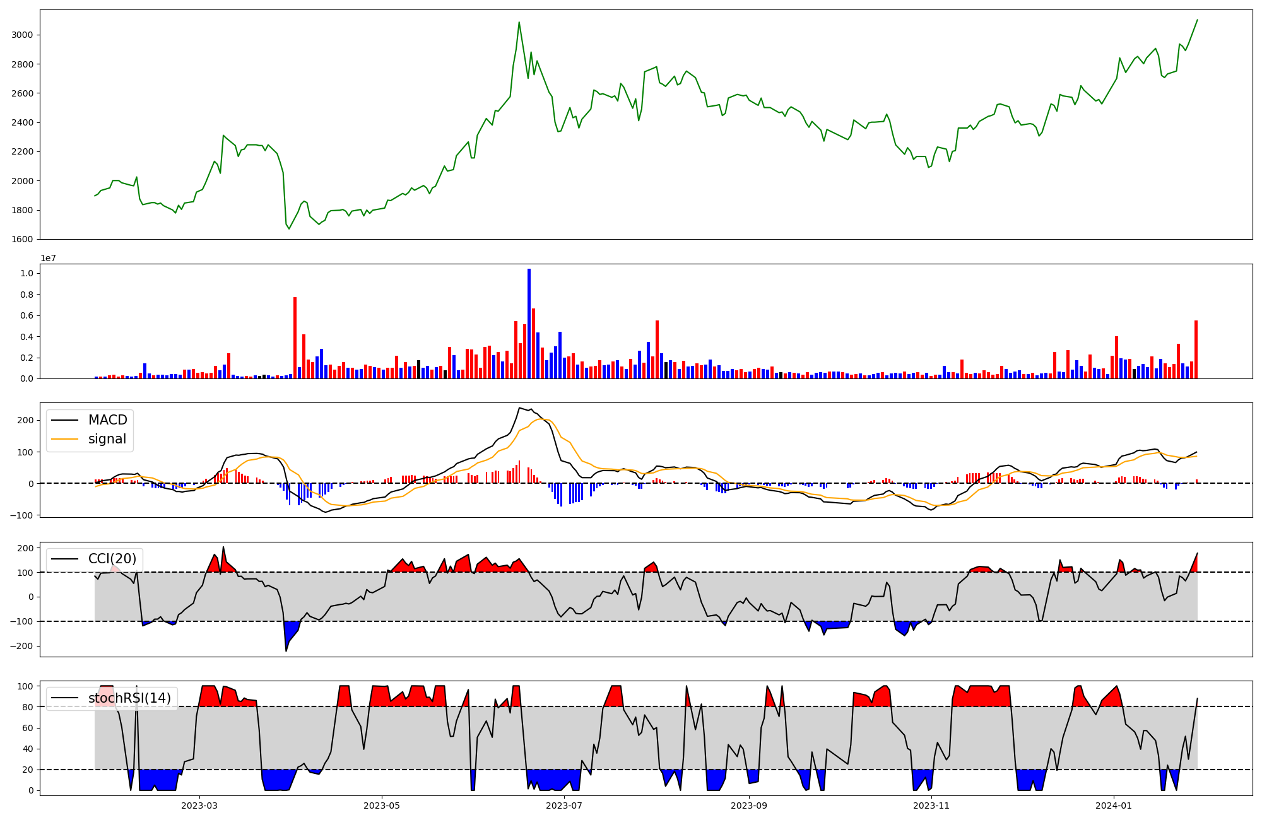The height and width of the screenshot is (820, 1262).
Task: Click the MACD legend label
Action: point(107,420)
